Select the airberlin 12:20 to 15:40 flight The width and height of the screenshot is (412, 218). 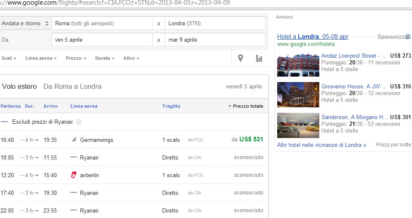134,175
